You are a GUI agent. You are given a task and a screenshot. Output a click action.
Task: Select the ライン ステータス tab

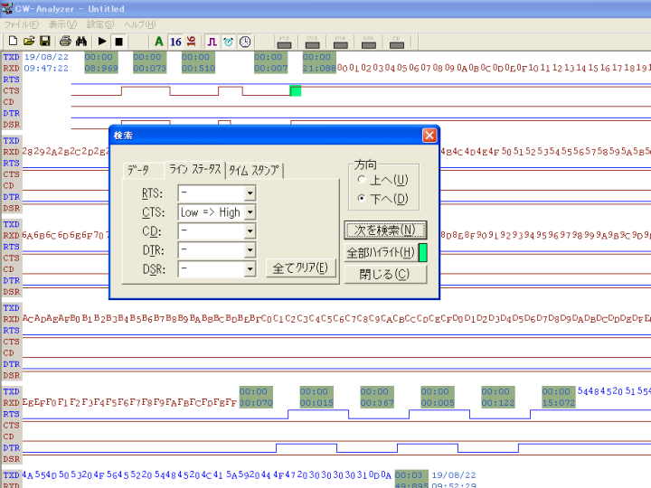click(195, 169)
